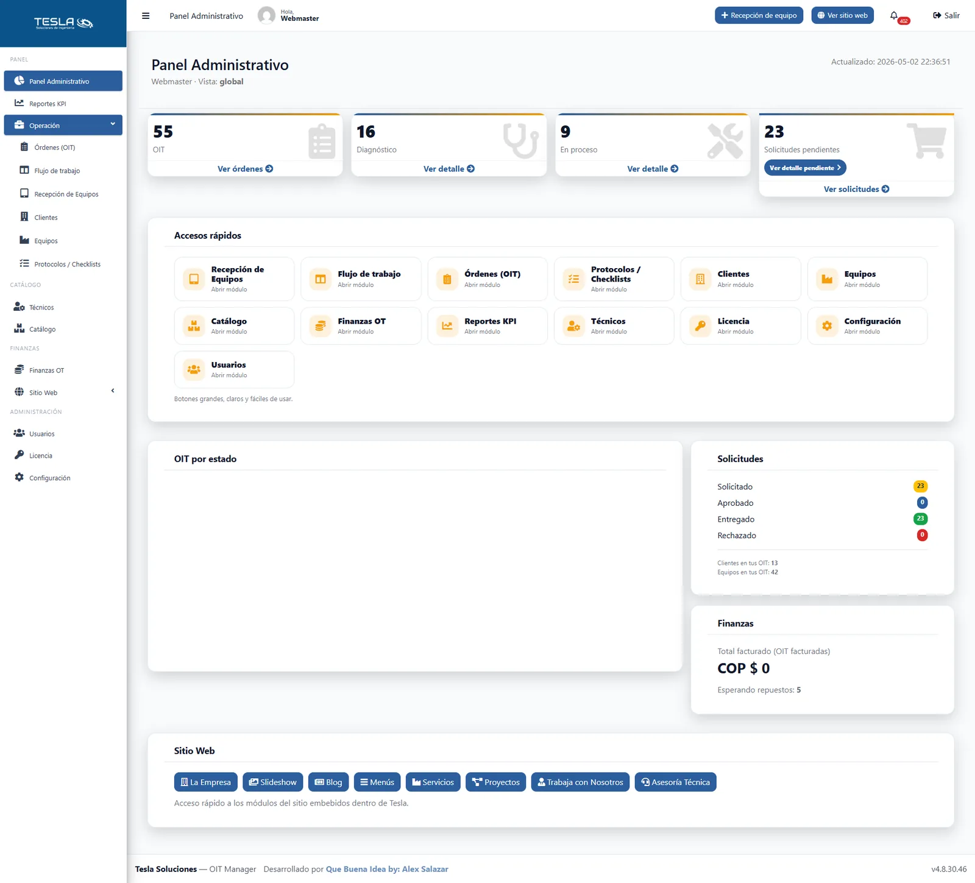
Task: Click the Webmaster user avatar icon
Action: pyautogui.click(x=266, y=15)
